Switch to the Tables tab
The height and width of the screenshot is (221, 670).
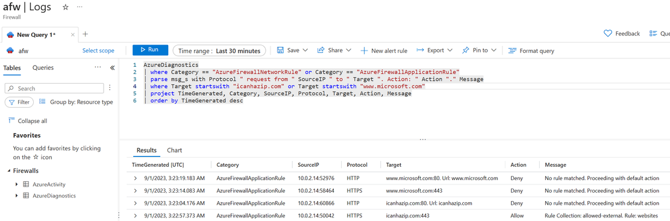[11, 67]
